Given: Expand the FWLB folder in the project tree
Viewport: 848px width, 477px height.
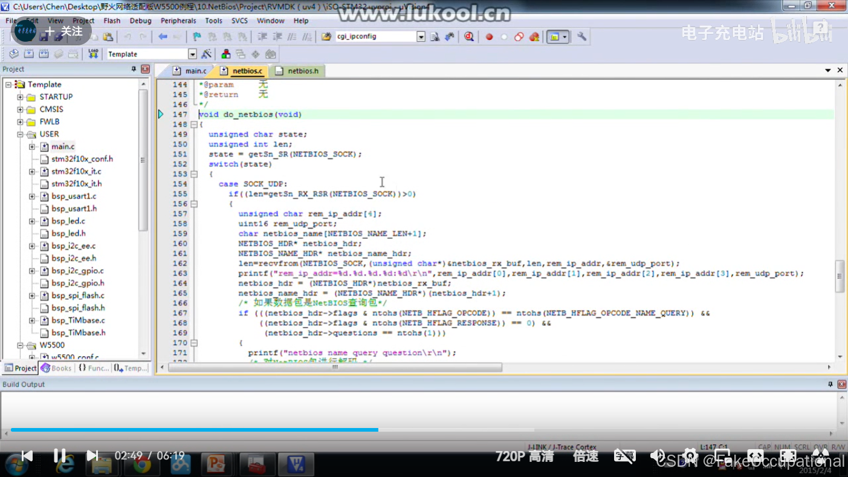Looking at the screenshot, I should 20,122.
